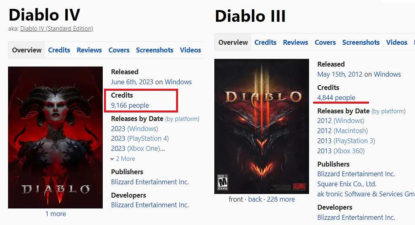The image size is (415, 225).
Task: Go to Diablo IV Videos tab
Action: tap(191, 50)
